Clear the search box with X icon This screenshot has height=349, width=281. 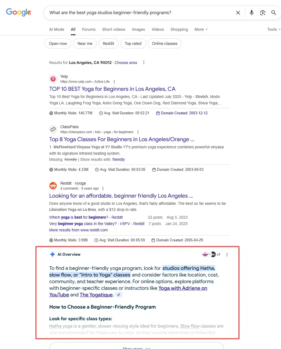point(238,13)
